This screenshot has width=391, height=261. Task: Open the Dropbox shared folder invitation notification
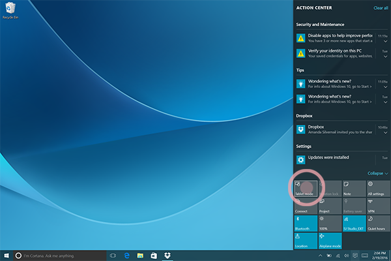pyautogui.click(x=340, y=129)
